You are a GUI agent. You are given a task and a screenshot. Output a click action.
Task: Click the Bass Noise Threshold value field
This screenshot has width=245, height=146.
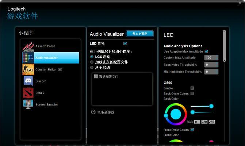(x=211, y=65)
